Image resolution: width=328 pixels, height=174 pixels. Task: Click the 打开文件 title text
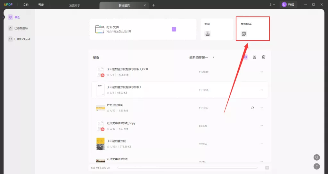(x=113, y=27)
